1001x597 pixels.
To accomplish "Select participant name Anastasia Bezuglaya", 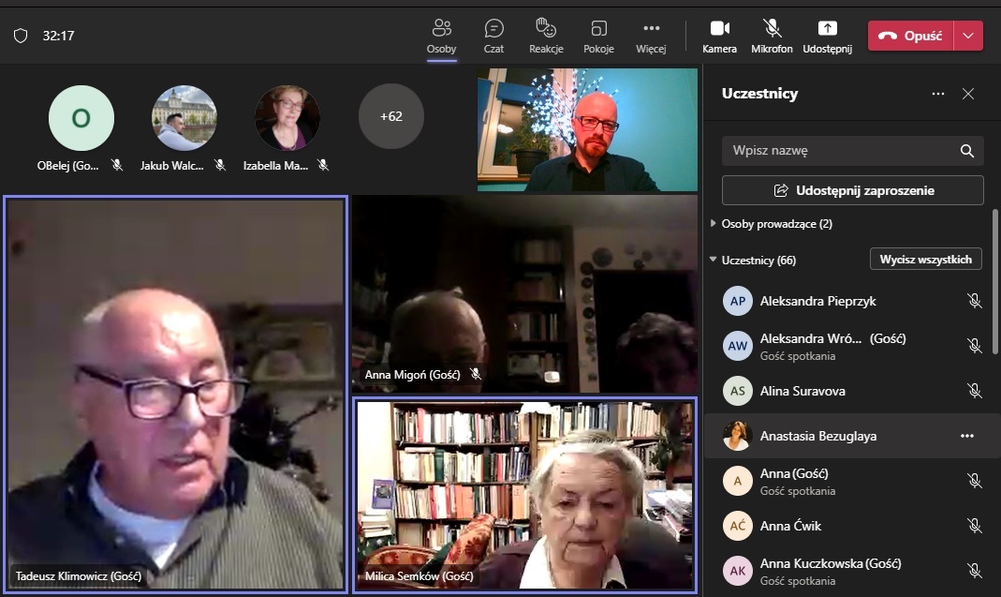I will point(817,436).
